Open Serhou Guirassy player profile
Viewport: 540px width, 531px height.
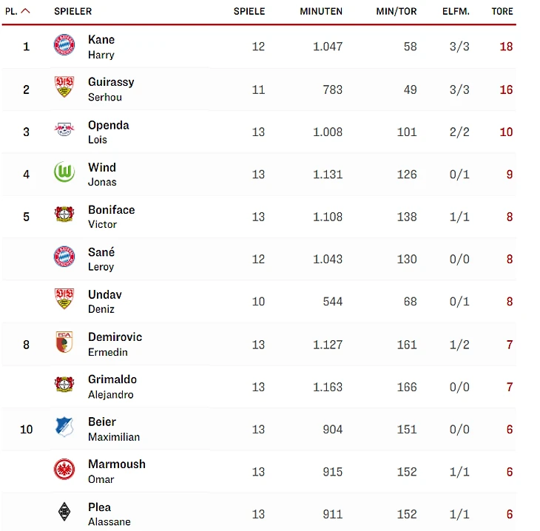tap(111, 88)
